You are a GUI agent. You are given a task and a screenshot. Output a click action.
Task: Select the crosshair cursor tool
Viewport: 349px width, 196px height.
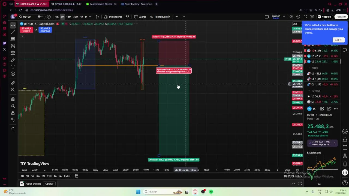pyautogui.click(x=13, y=25)
